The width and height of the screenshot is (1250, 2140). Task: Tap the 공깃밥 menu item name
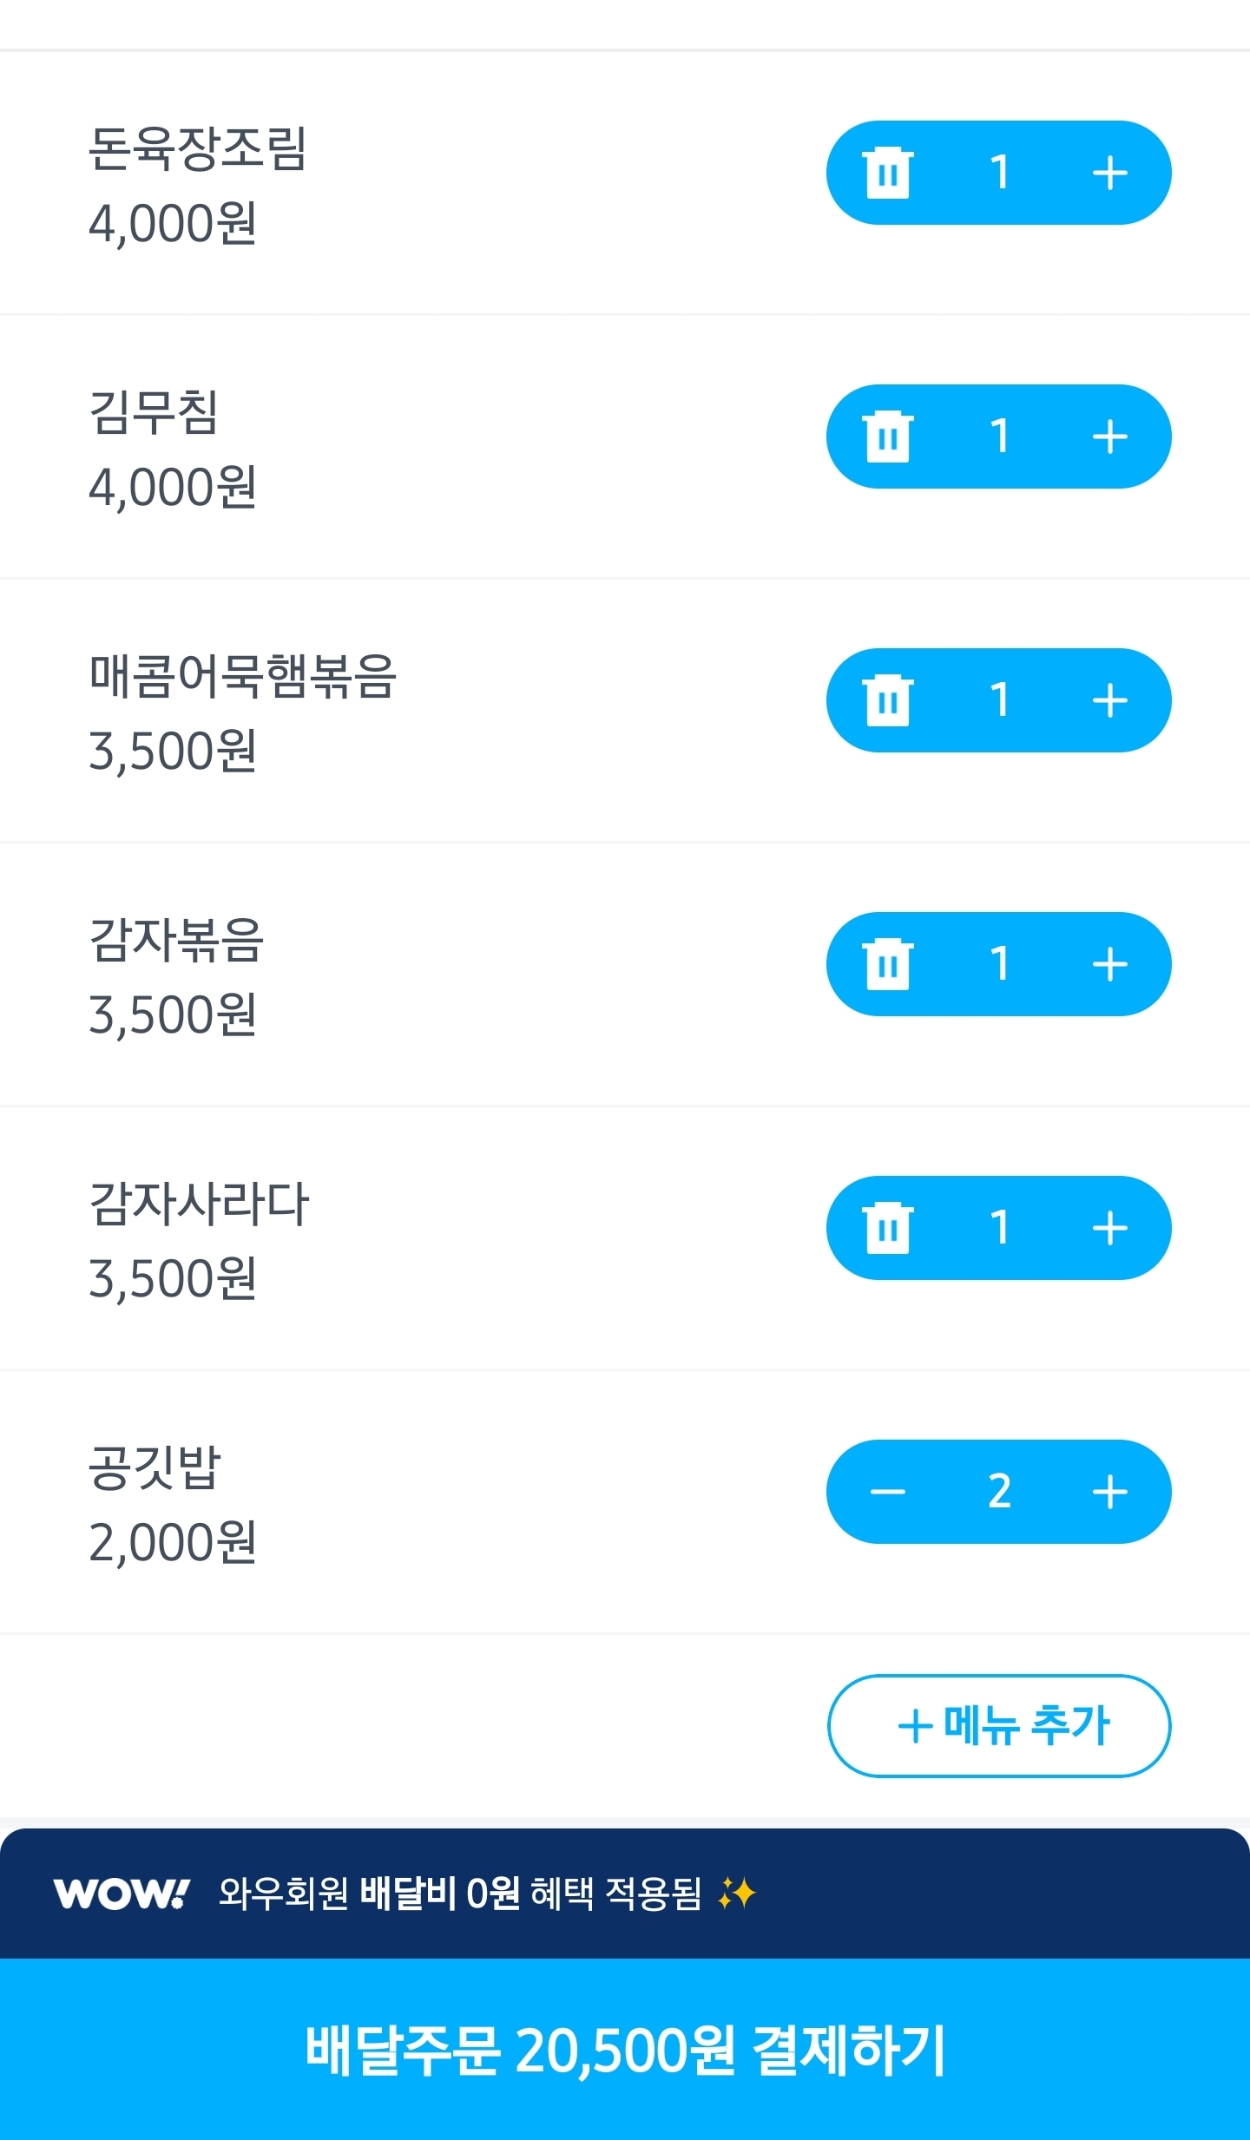(x=155, y=1467)
